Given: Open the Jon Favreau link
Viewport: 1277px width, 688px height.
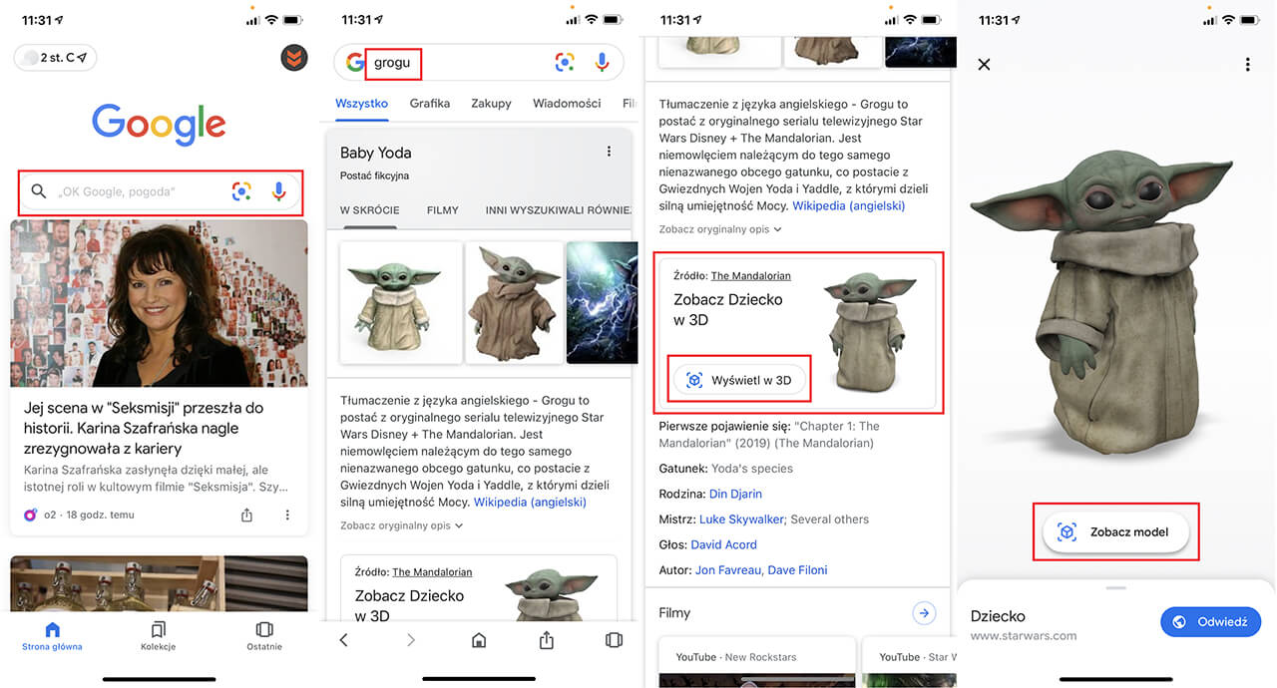Looking at the screenshot, I should [727, 570].
